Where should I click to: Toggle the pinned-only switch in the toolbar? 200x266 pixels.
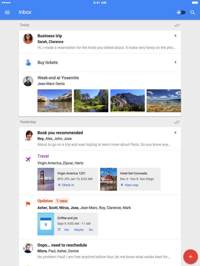[x=180, y=12]
